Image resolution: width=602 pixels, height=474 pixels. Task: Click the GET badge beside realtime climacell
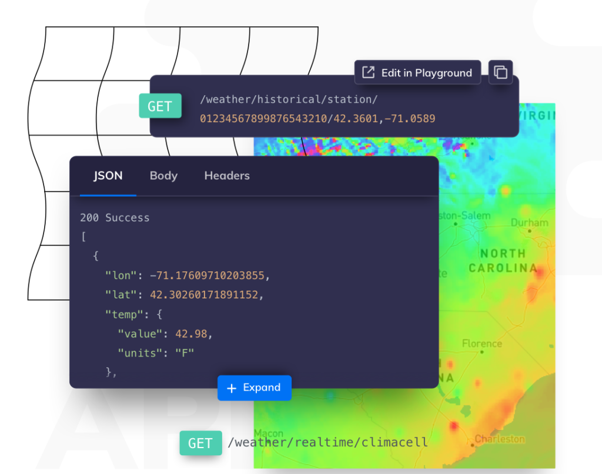click(x=200, y=443)
